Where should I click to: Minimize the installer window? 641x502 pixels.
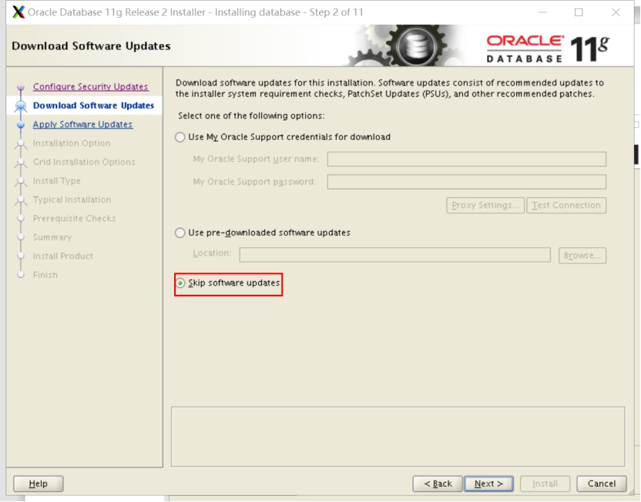(542, 12)
